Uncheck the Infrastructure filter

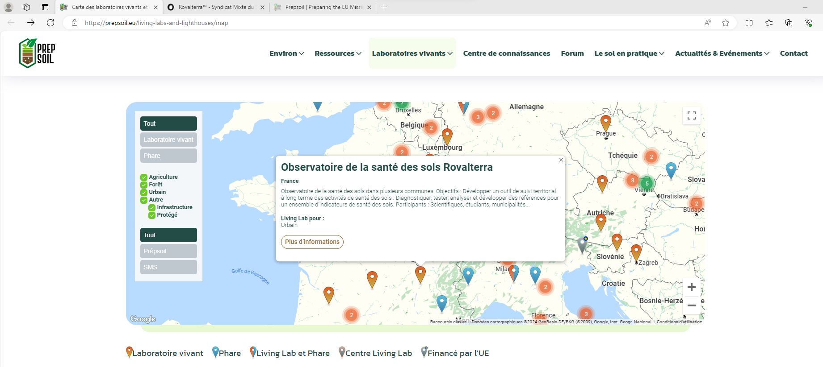152,207
